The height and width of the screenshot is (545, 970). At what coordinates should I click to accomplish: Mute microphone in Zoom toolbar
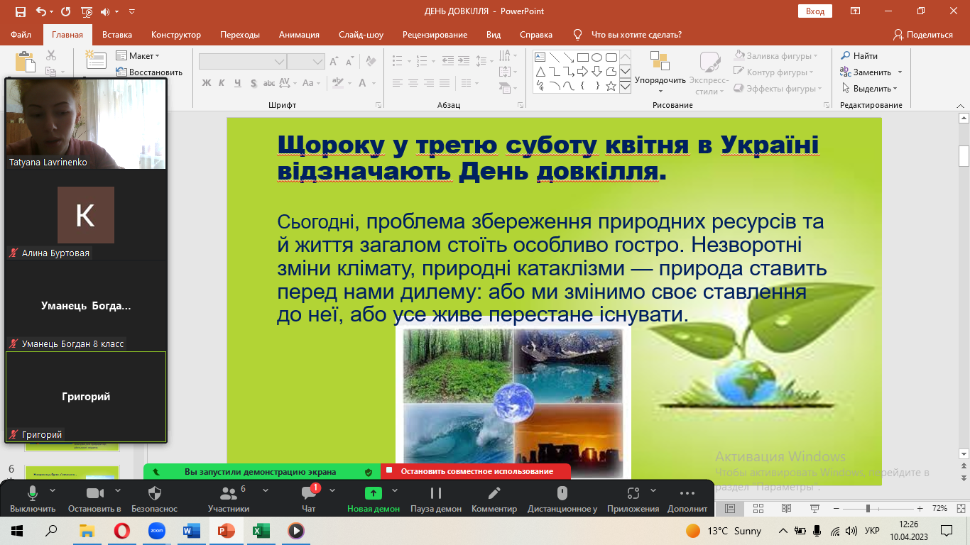tap(32, 494)
